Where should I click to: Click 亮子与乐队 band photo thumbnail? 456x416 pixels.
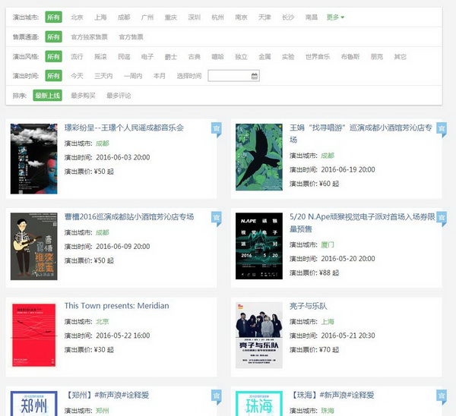pyautogui.click(x=259, y=336)
